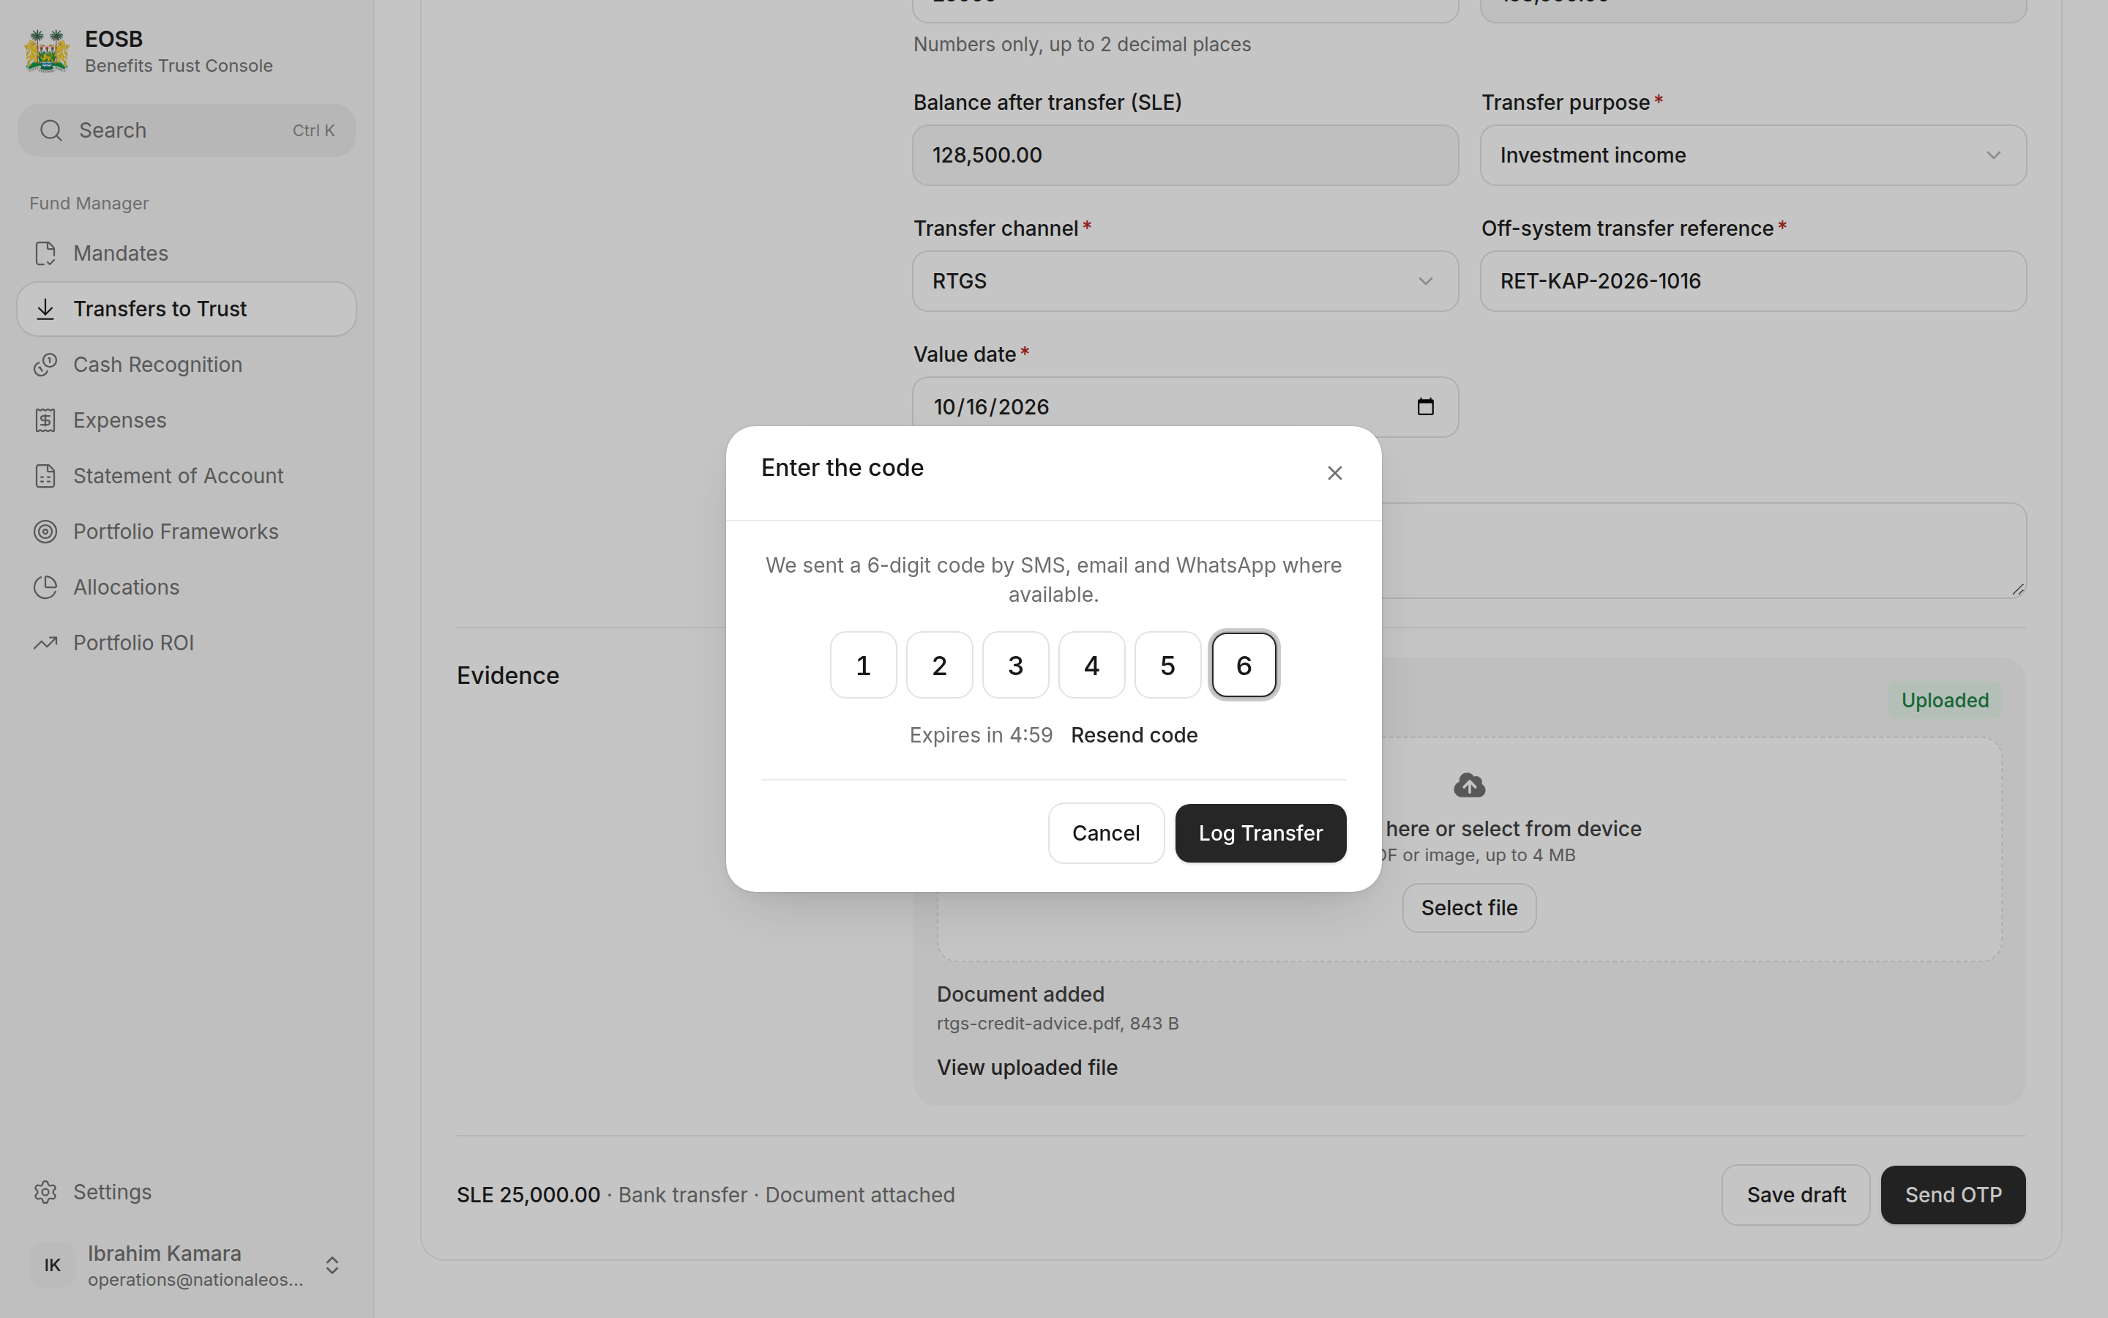Click the Portfolio Frameworks target icon
This screenshot has height=1318, width=2108.
(45, 532)
